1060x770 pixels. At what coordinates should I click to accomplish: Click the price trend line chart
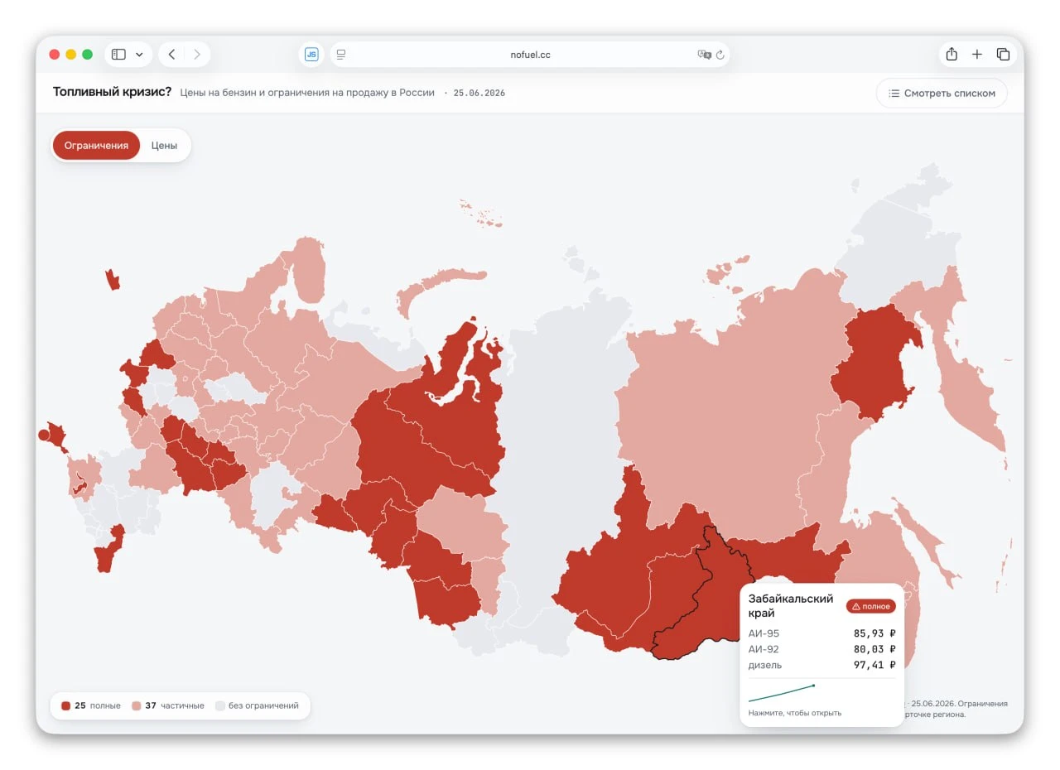click(x=782, y=692)
